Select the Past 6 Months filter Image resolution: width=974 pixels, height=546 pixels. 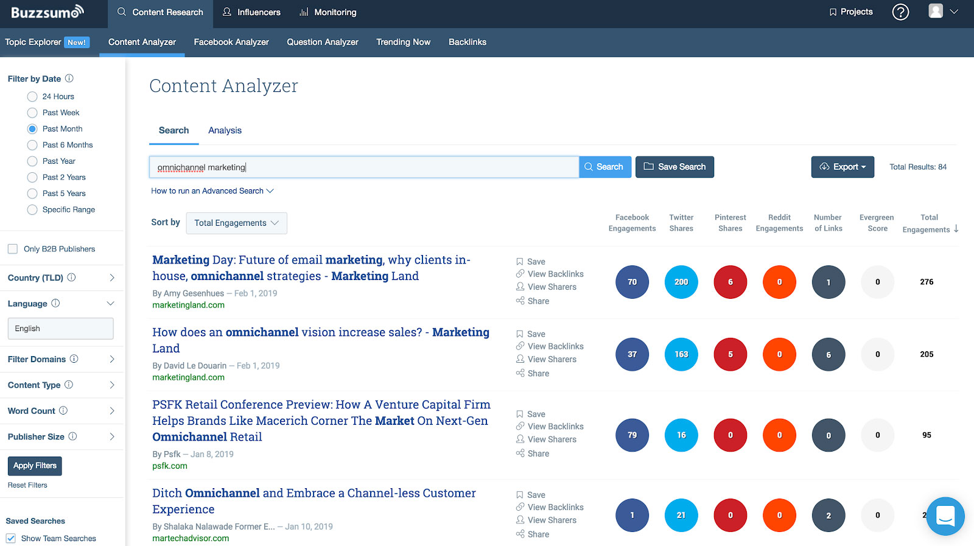coord(32,145)
